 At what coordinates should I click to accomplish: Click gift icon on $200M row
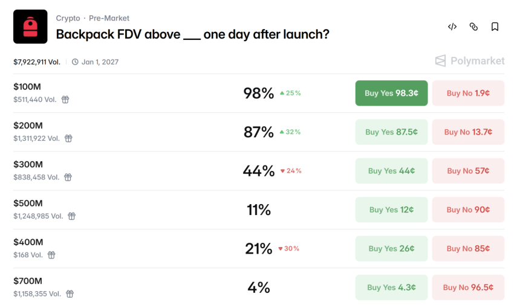click(x=68, y=138)
